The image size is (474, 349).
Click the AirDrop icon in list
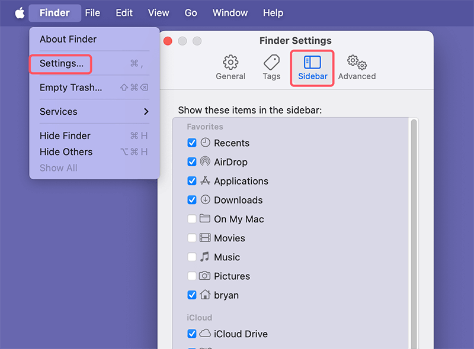point(205,161)
